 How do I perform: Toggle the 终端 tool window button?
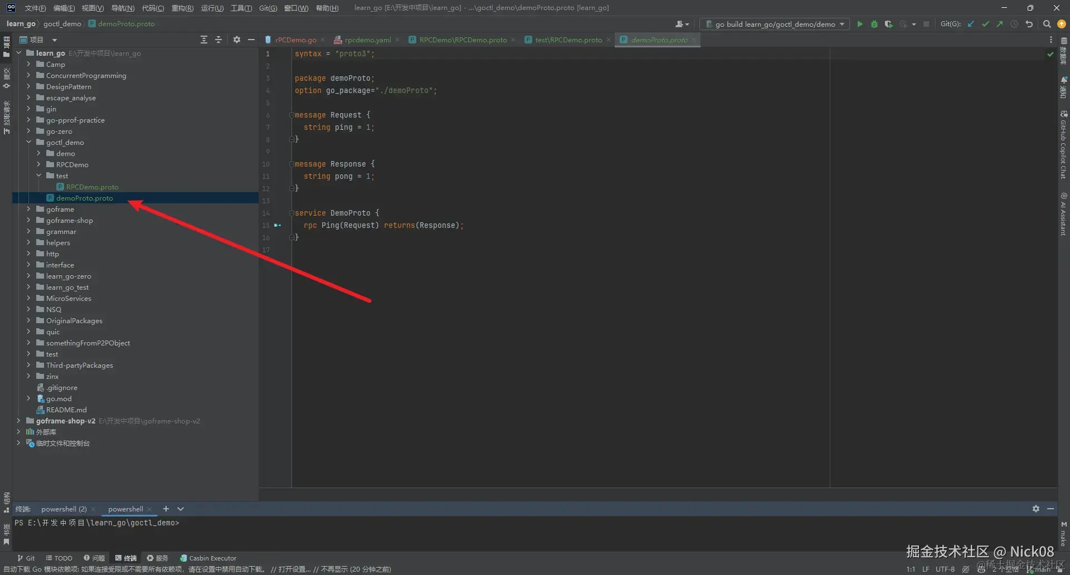(126, 558)
